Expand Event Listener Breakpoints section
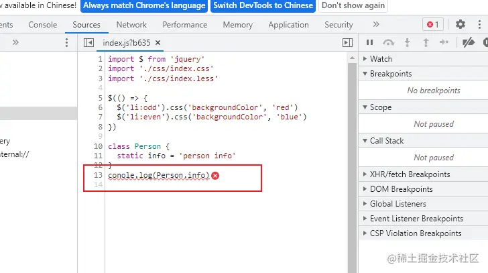 pos(423,219)
